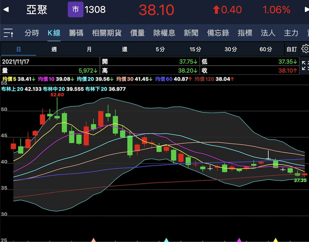The height and width of the screenshot is (242, 309).
Task: Click the cyan triangle marker on time axis
Action: (166, 240)
